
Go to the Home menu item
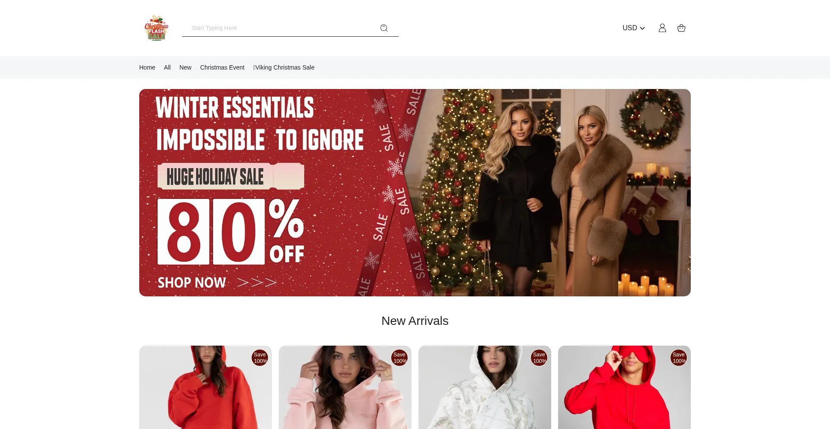147,67
